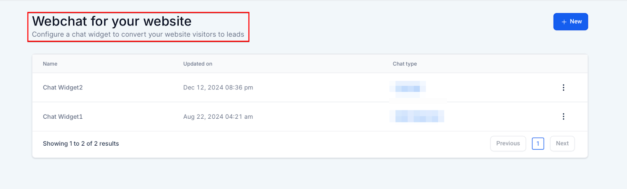Click the New button
This screenshot has width=627, height=189.
pos(570,21)
